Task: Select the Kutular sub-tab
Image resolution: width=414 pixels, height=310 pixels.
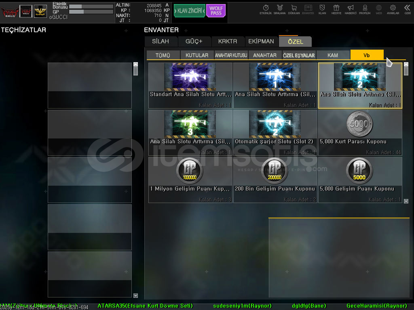Action: coord(197,55)
